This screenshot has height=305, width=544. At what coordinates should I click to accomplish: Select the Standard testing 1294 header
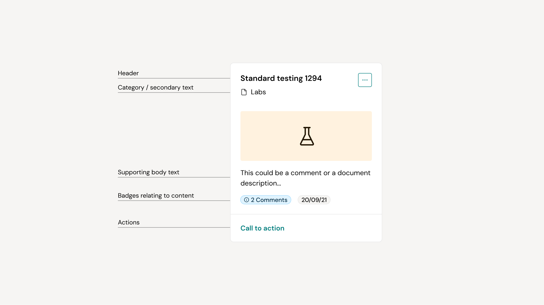tap(281, 78)
